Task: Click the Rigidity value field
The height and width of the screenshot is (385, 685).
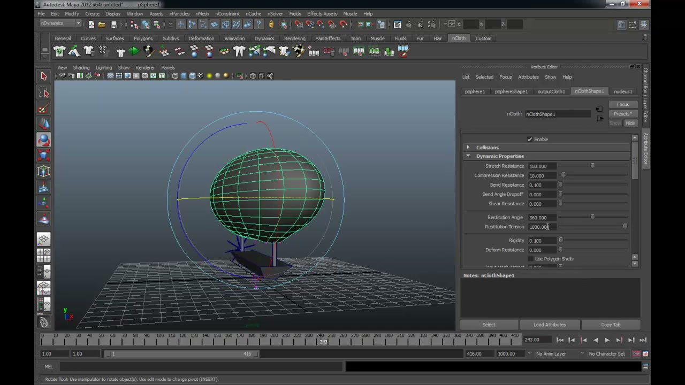Action: 541,241
